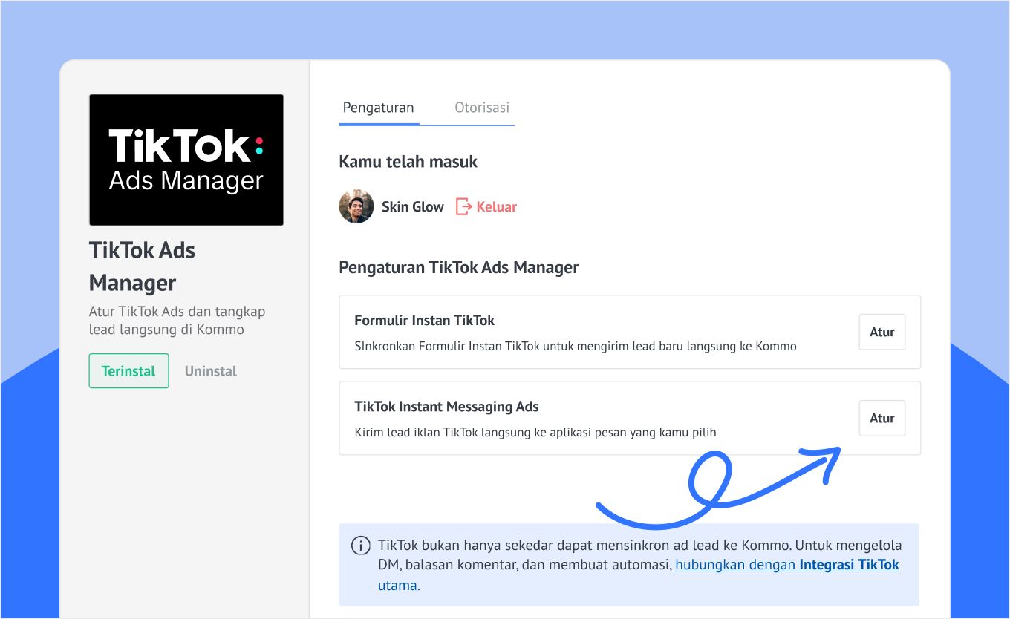Open the hubungkan dengan Integrasi TikTok link
The width and height of the screenshot is (1010, 619).
pos(786,565)
